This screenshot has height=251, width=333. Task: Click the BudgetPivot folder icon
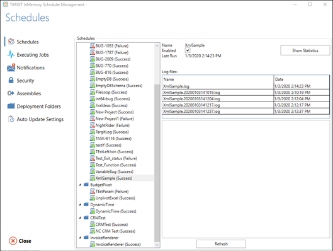pos(86,184)
